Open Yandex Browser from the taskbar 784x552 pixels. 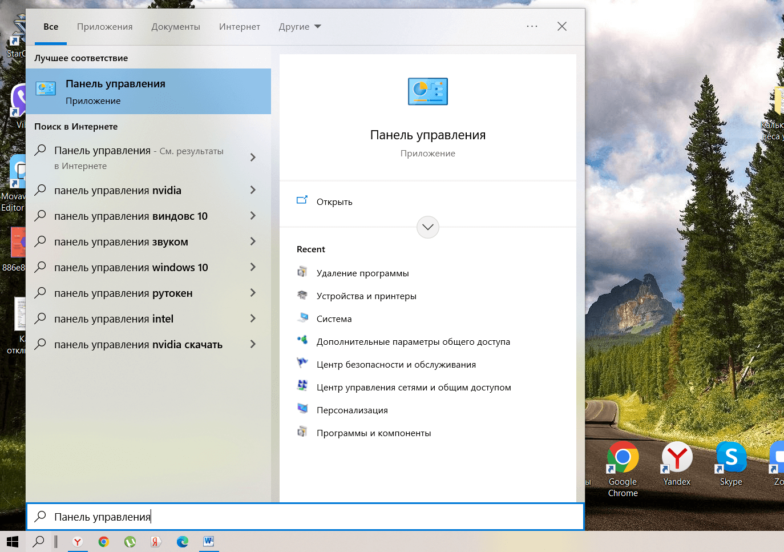pos(78,542)
